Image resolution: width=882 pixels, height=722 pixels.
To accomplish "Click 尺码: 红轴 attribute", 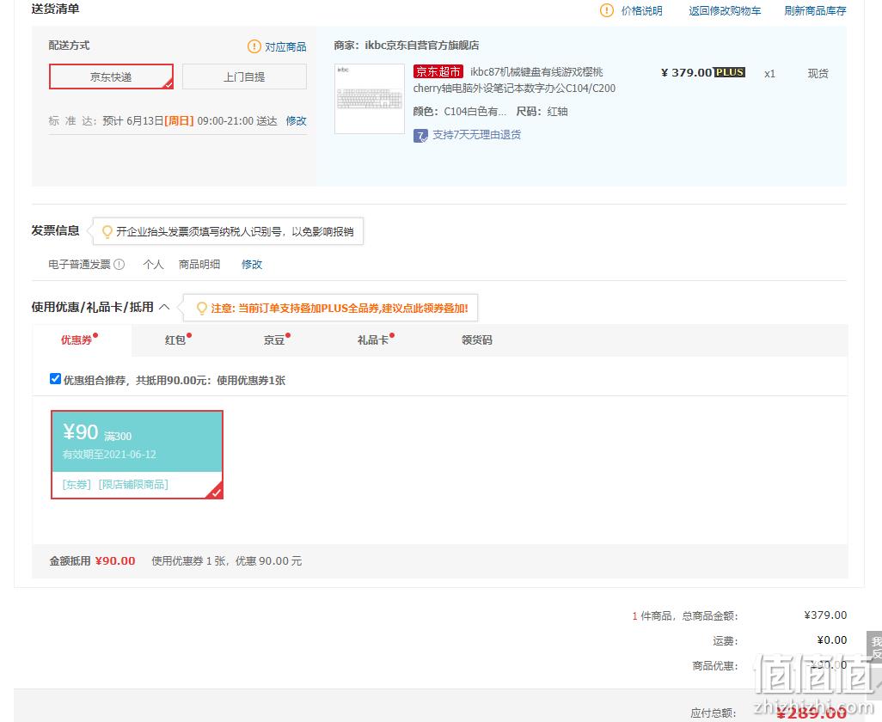I will [542, 112].
